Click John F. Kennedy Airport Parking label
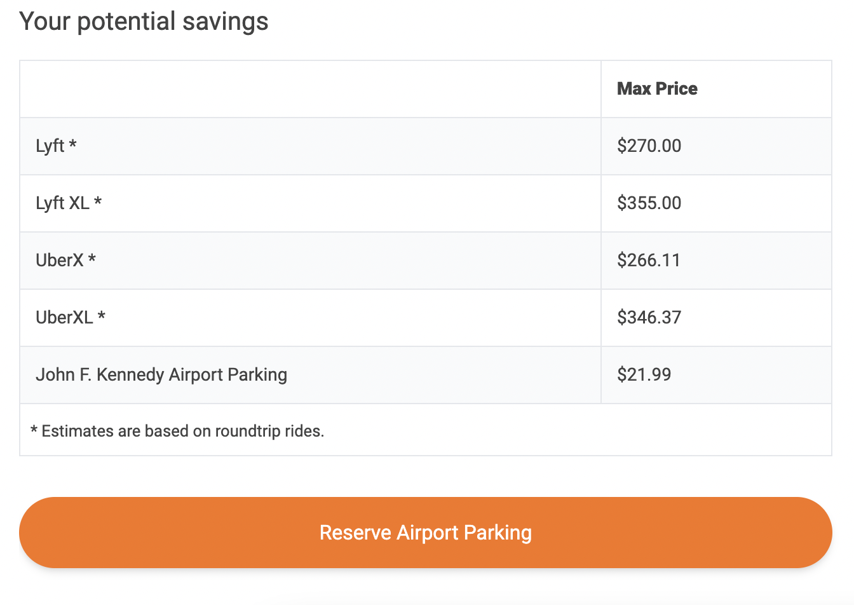This screenshot has height=605, width=854. [x=161, y=375]
